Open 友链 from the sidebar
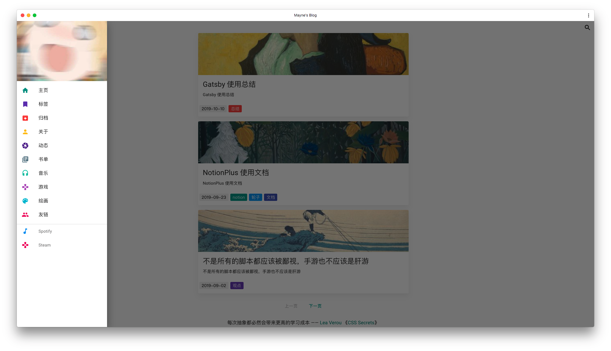Image resolution: width=611 pixels, height=351 pixels. click(x=62, y=215)
